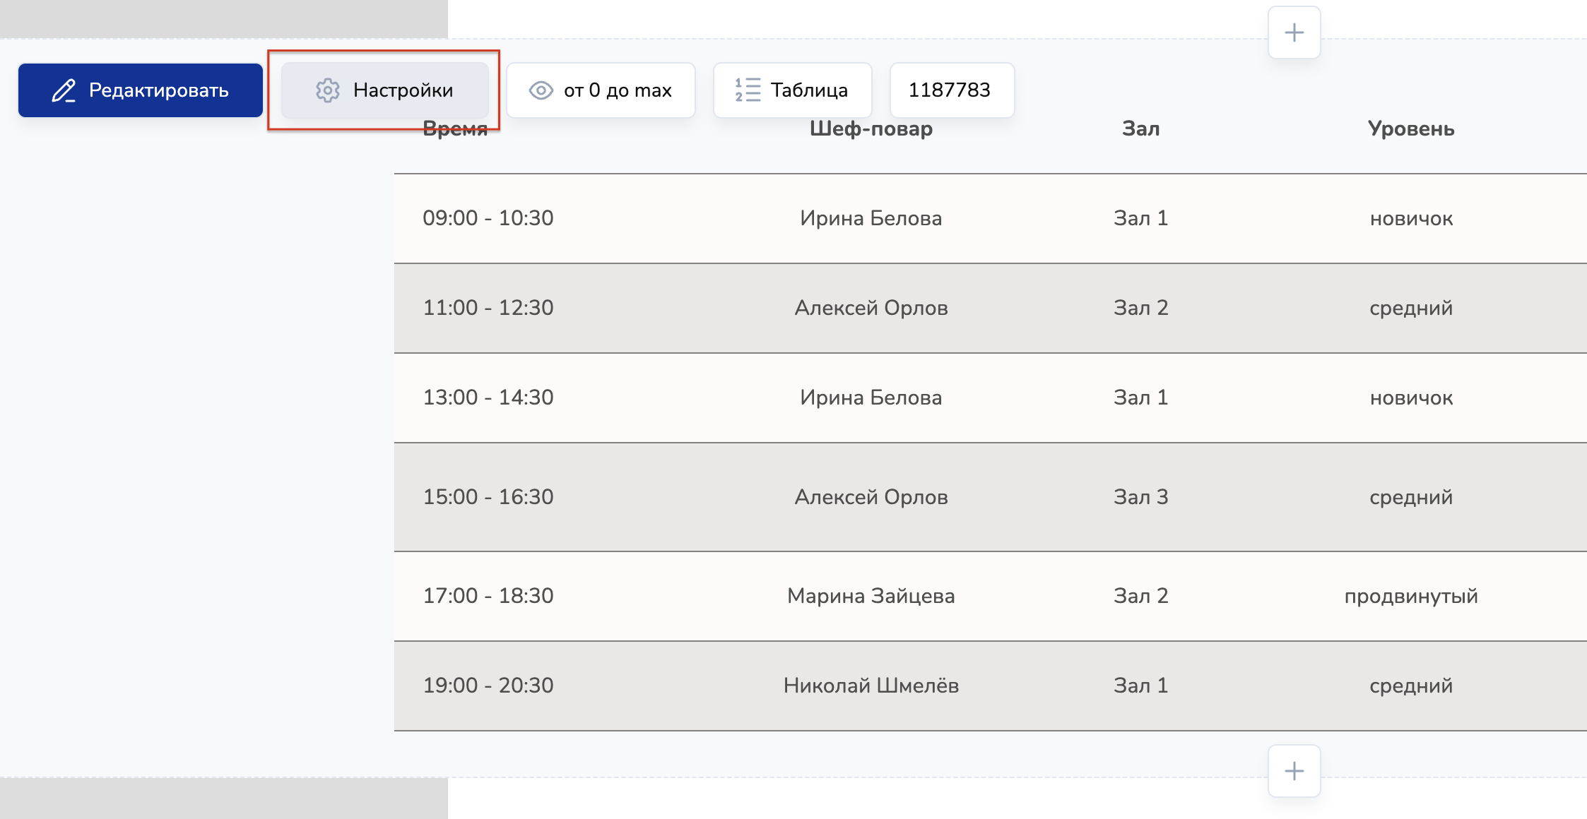1587x819 pixels.
Task: Open the Редактировать button
Action: click(x=141, y=90)
